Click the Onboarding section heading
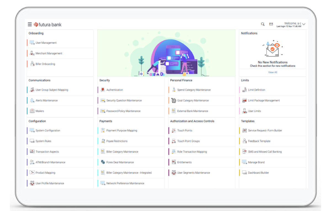The height and width of the screenshot is (211, 331). tap(36, 33)
